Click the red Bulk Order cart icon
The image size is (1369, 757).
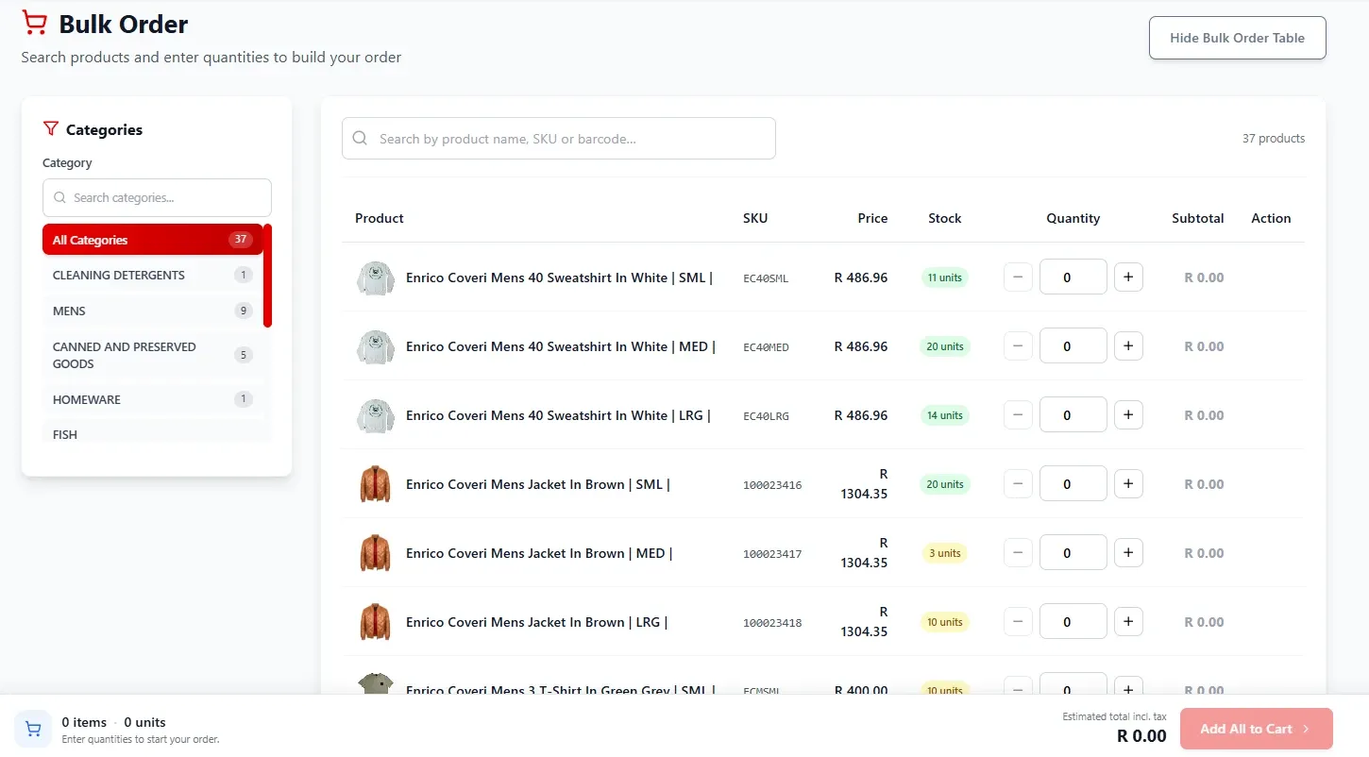pyautogui.click(x=34, y=23)
